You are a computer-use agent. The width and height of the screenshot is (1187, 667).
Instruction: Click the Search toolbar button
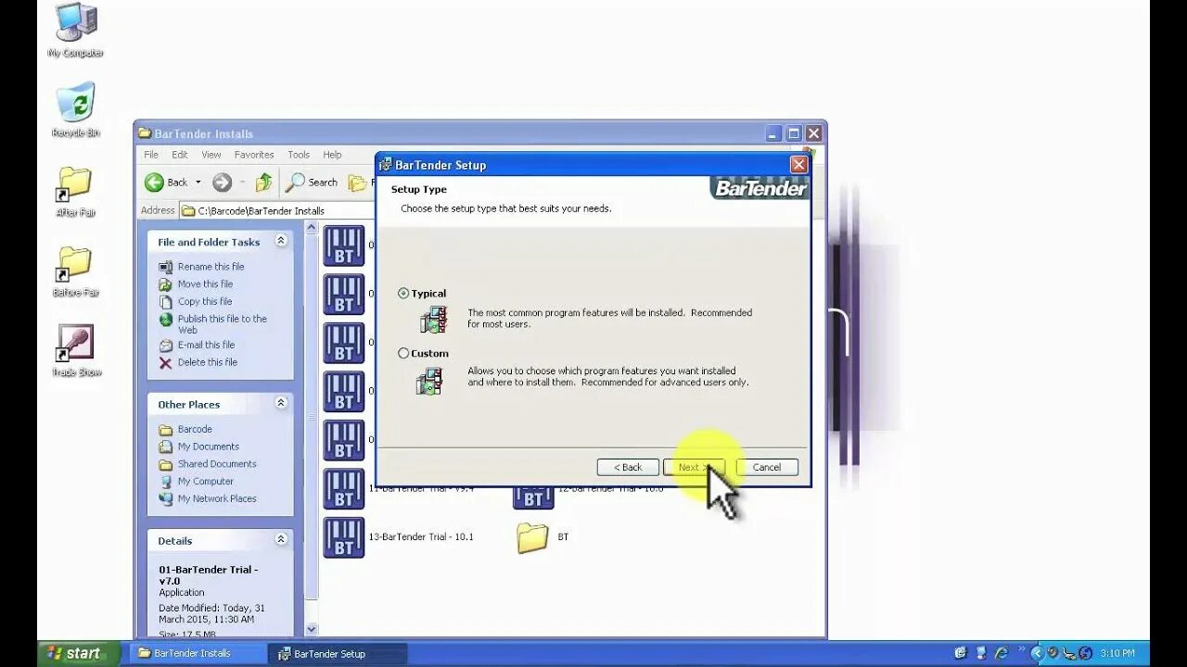312,182
